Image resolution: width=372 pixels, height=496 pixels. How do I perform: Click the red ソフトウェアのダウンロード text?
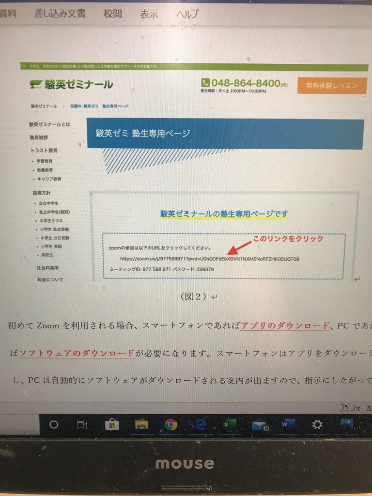coord(77,353)
